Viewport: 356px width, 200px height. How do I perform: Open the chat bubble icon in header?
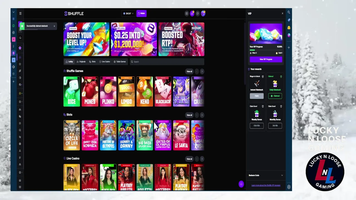click(x=198, y=13)
